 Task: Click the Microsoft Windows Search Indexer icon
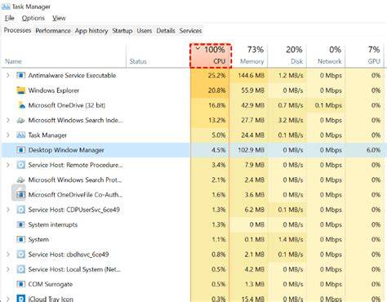coord(21,120)
